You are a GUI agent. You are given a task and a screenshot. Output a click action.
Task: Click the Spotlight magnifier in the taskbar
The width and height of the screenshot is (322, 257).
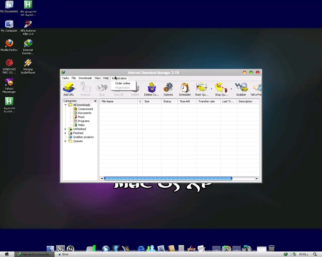[x=315, y=254]
